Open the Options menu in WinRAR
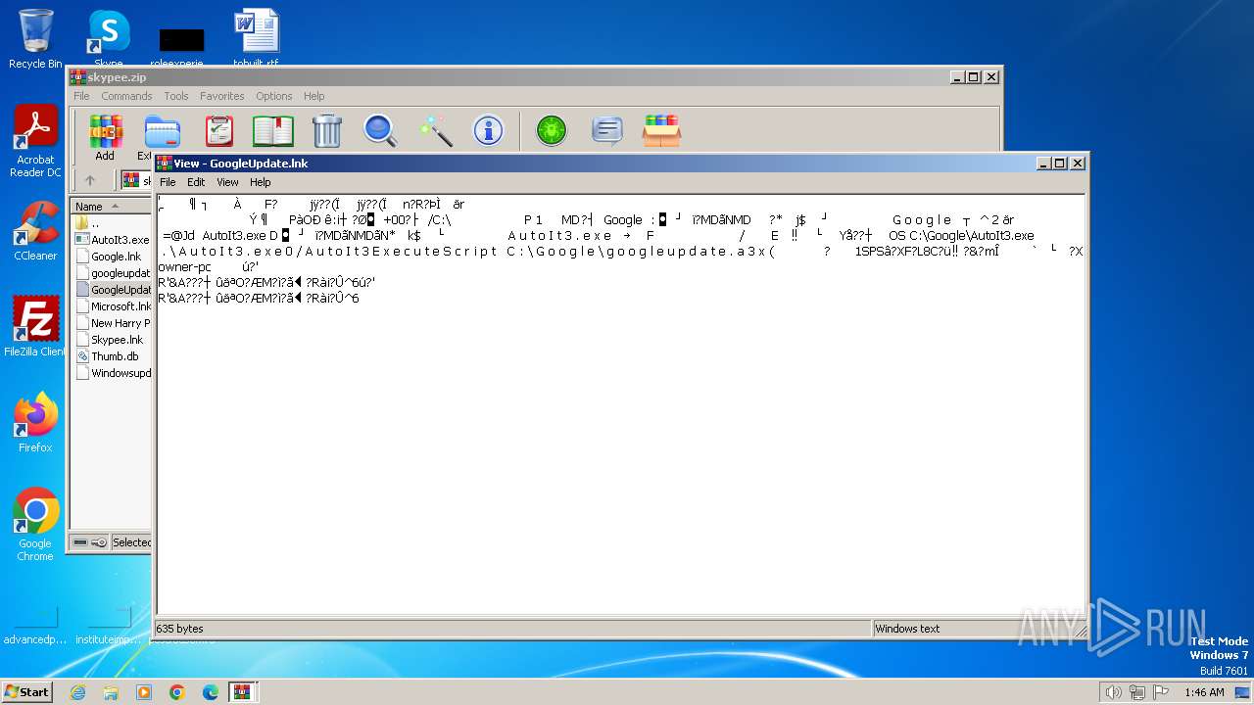 click(x=274, y=96)
